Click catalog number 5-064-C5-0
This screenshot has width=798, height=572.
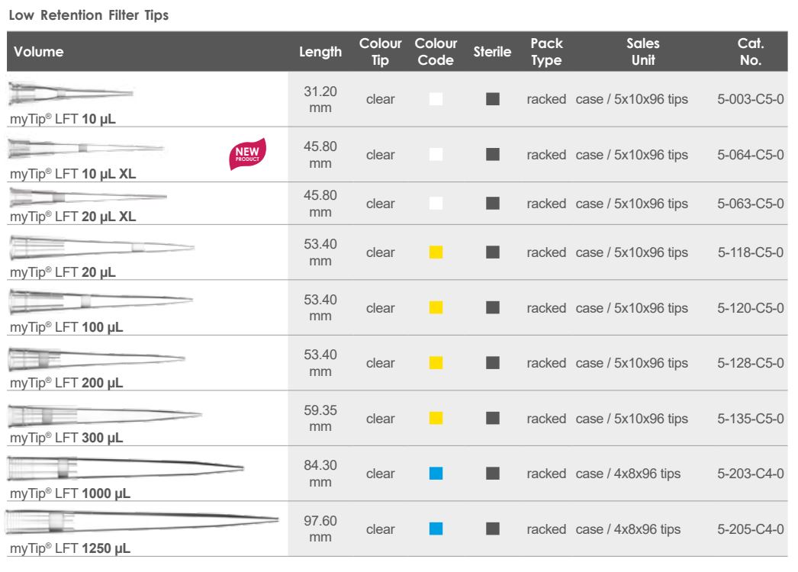(x=751, y=155)
